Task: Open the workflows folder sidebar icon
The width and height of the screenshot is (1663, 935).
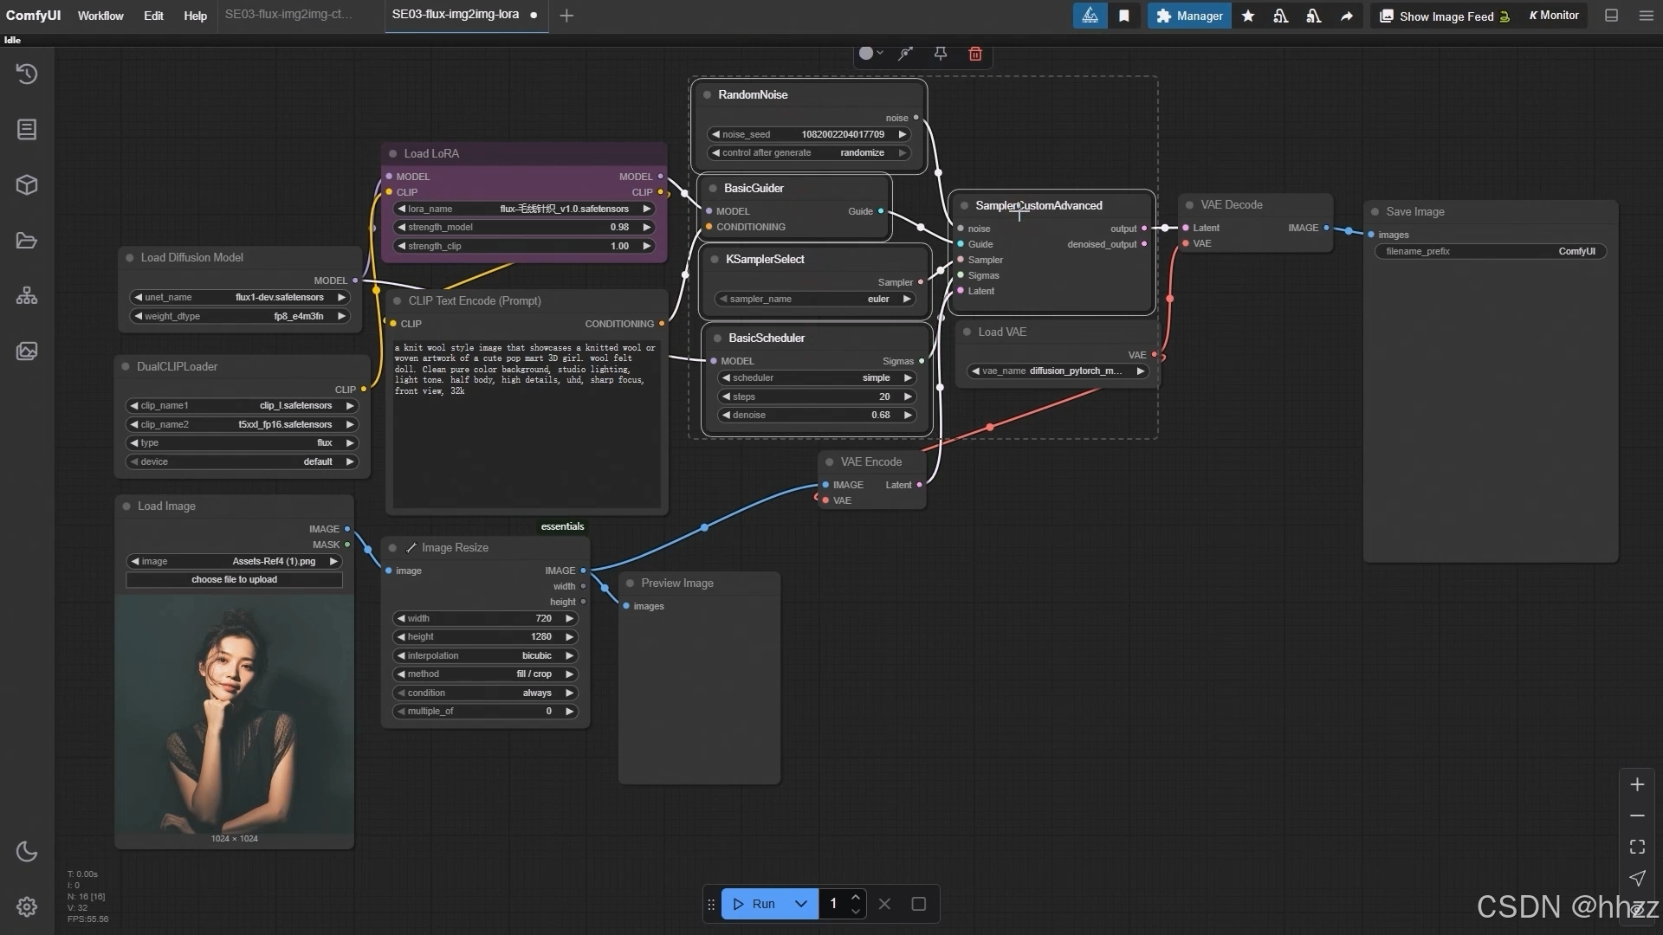Action: coord(27,241)
